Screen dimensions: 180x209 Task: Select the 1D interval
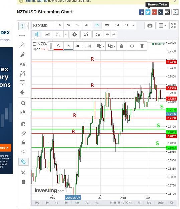pyautogui.click(x=97, y=26)
